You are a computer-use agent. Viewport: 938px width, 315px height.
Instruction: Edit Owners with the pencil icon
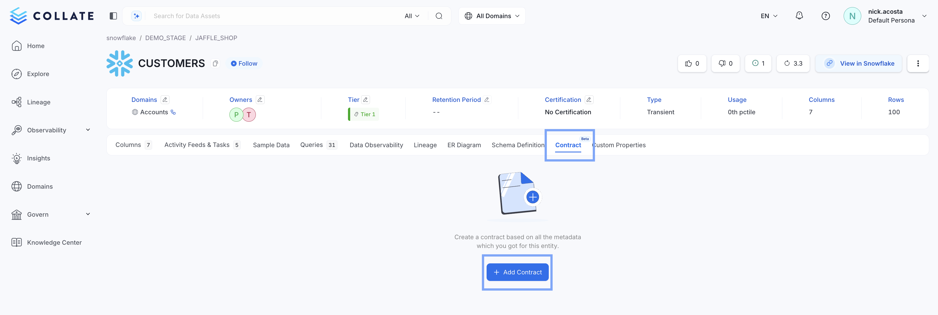pos(260,99)
